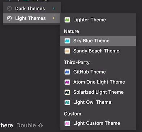Screen dimensions: 142x132
Task: Click the Dark Themes contrast circle icon
Action: (9, 8)
